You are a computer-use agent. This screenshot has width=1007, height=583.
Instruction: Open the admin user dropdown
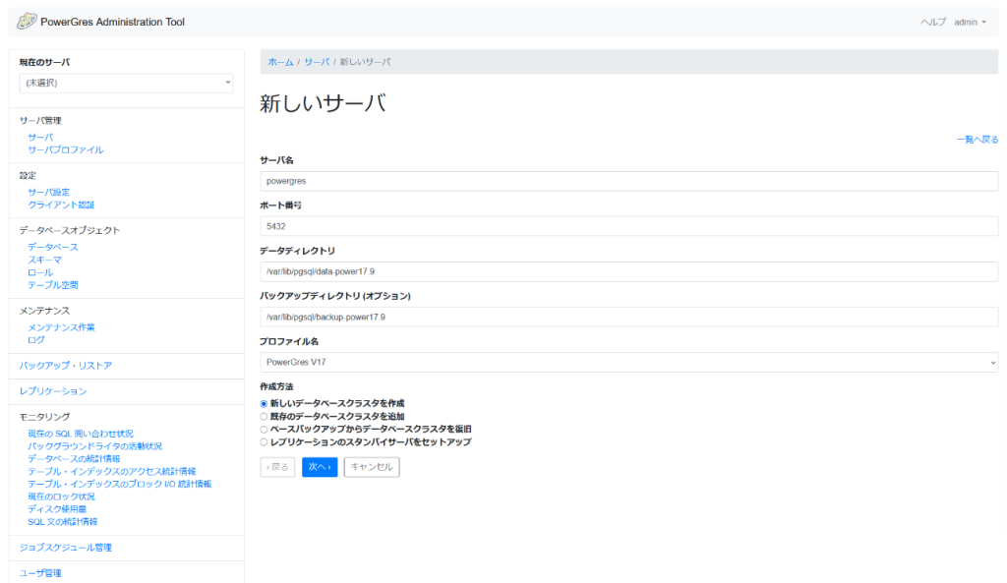point(970,22)
